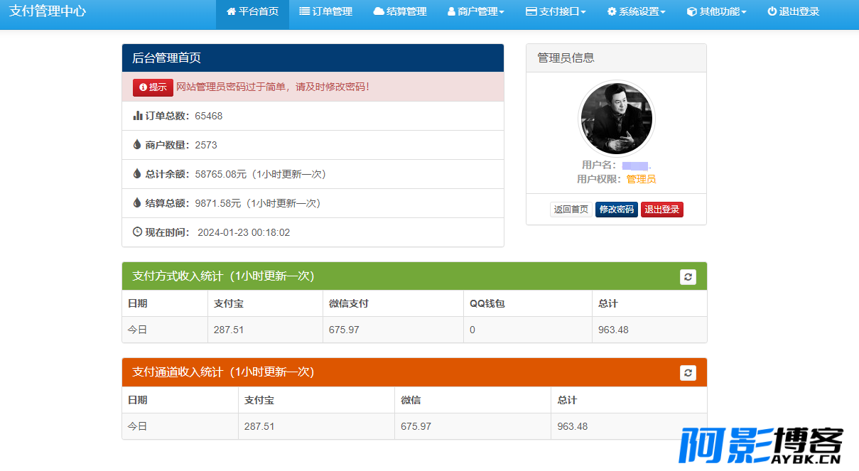Screen dimensions: 859x471
Task: Click 退出登录 in the top navbar
Action: click(793, 11)
